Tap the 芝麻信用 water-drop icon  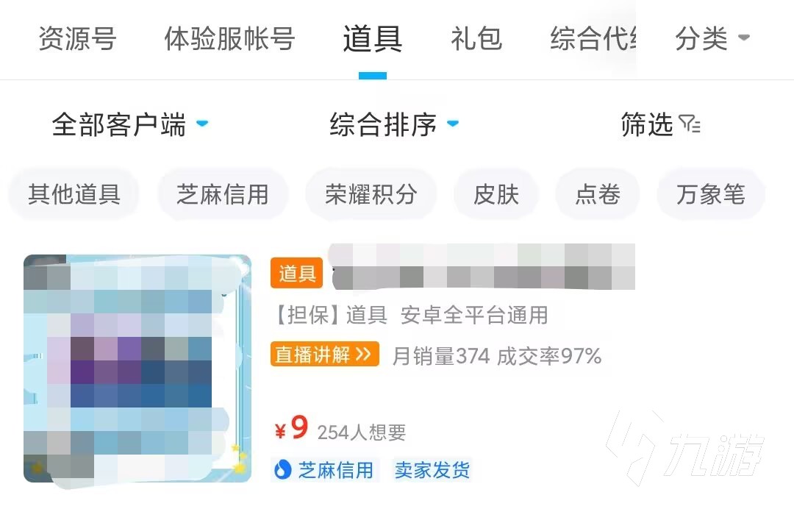[282, 470]
